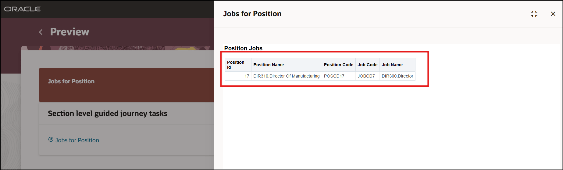Viewport: 563px width, 170px height.
Task: Click the Preview page title
Action: 69,32
